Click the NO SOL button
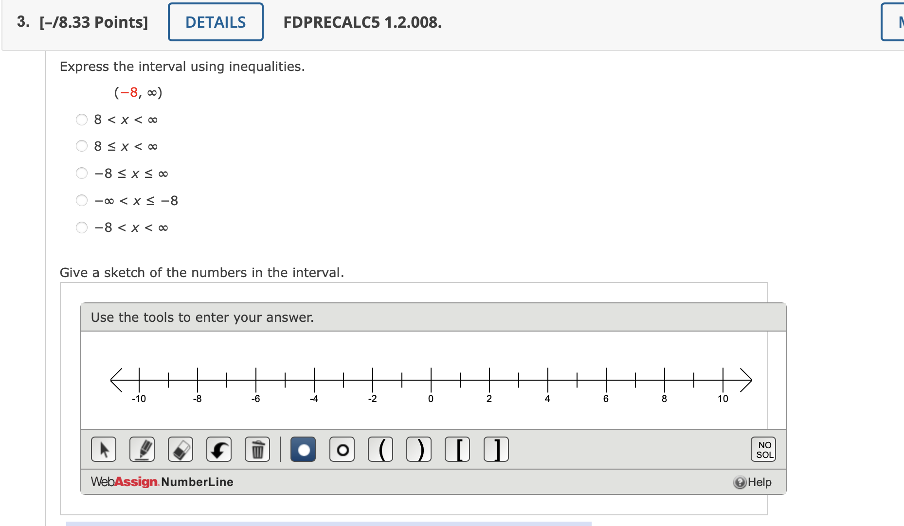 pos(763,449)
